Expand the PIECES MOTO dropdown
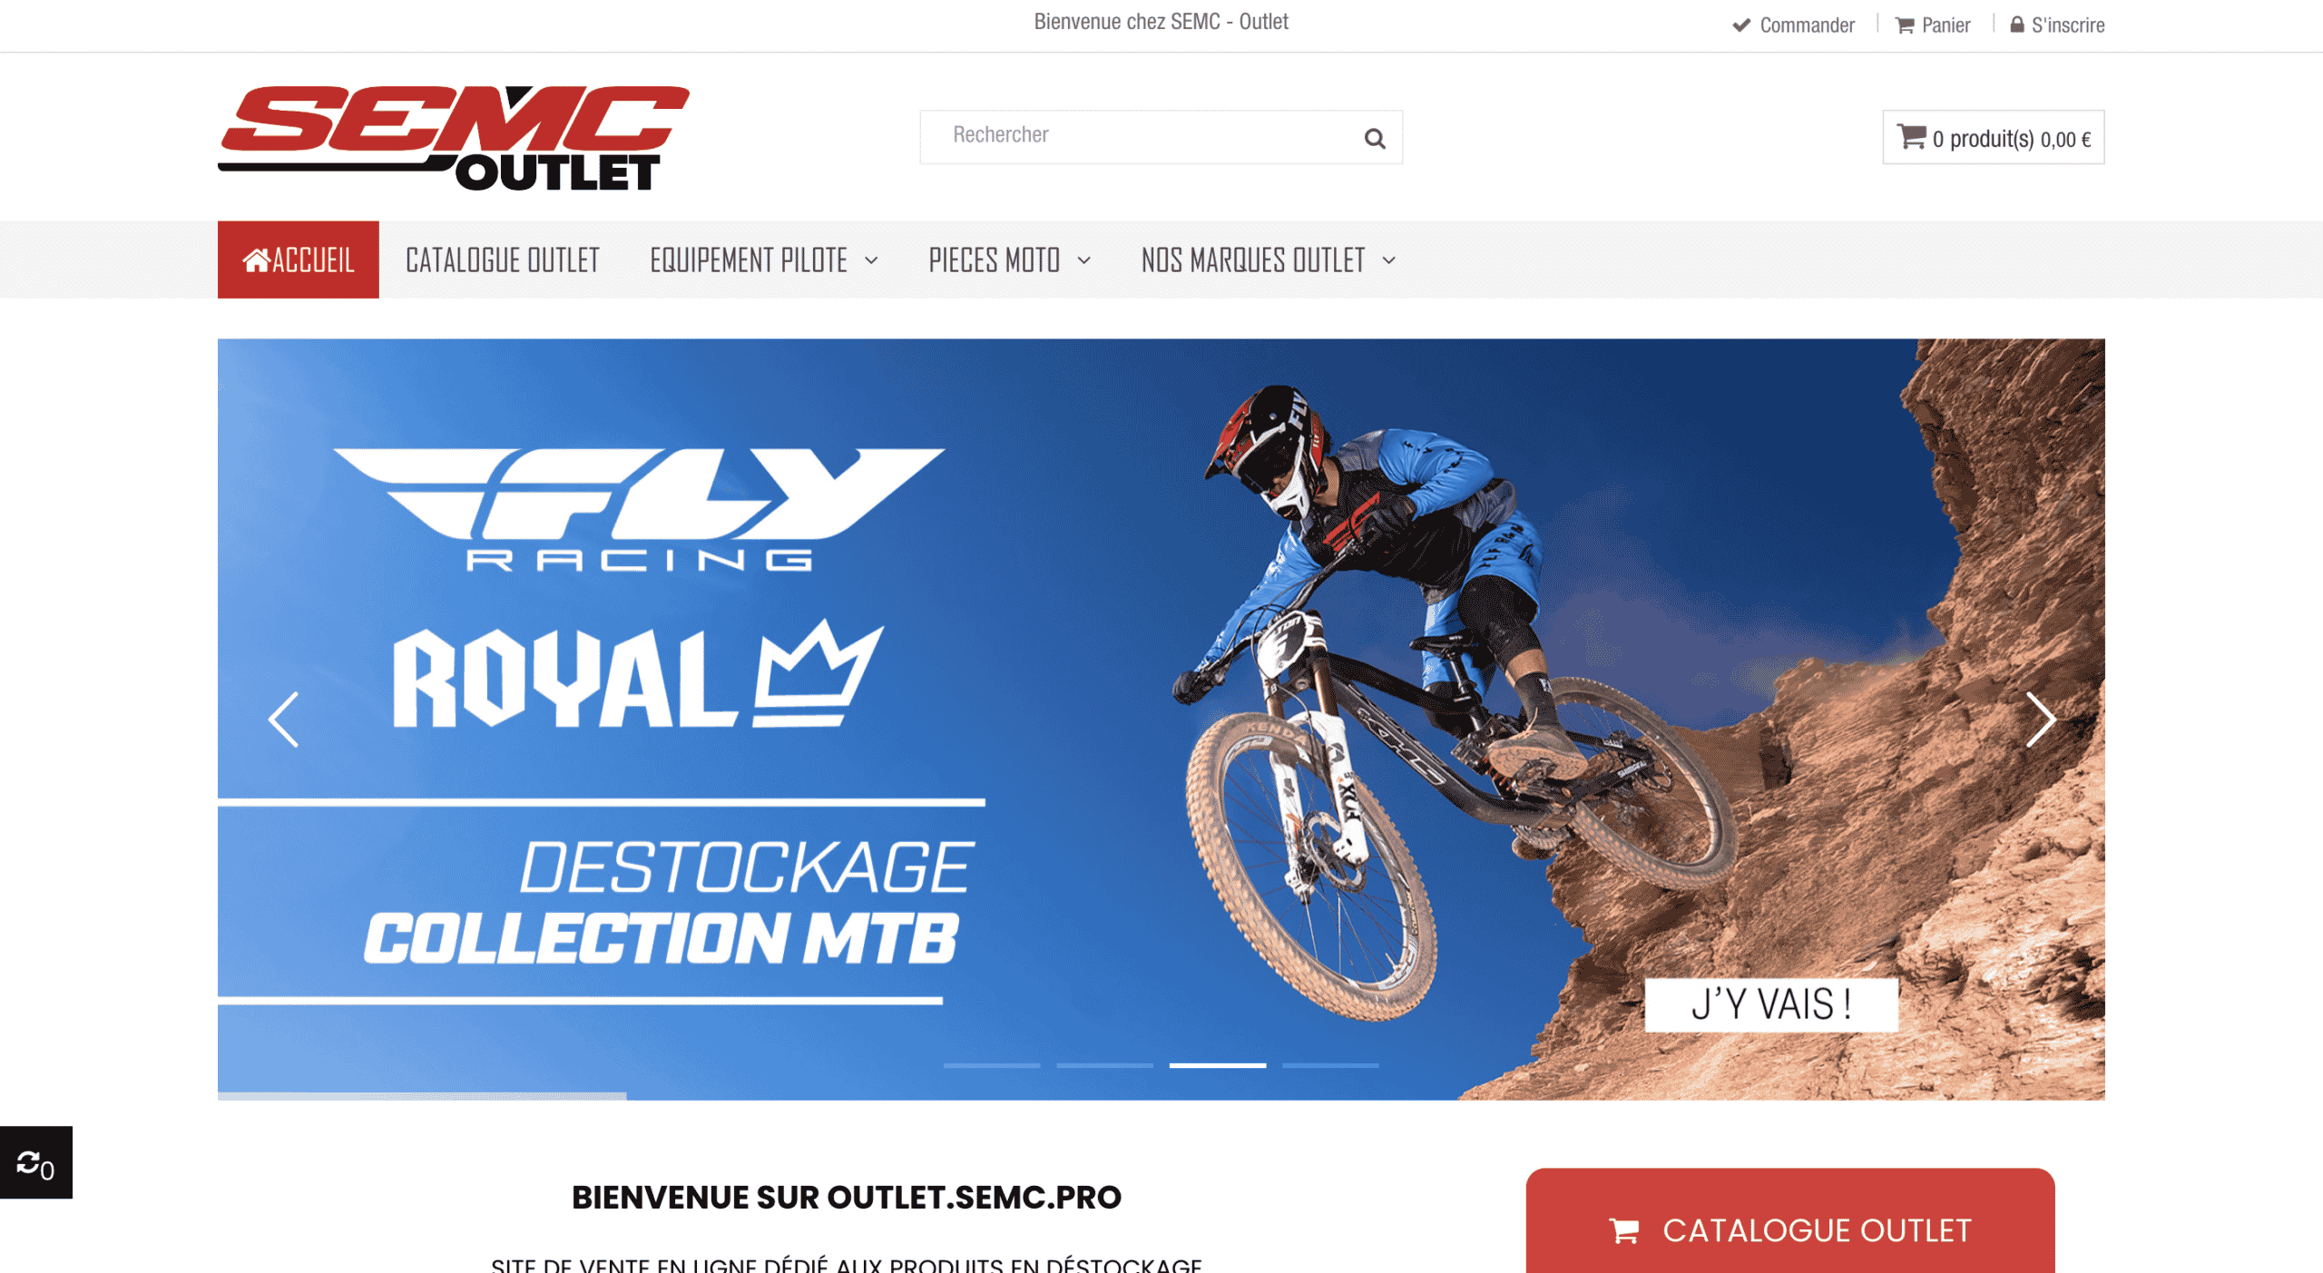This screenshot has height=1273, width=2323. coord(1009,260)
